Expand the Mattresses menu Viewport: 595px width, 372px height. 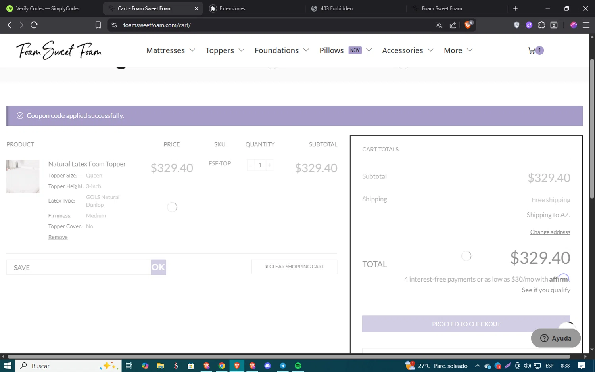point(171,50)
